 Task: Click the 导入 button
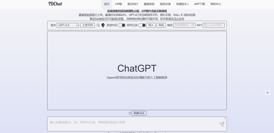[x=151, y=25]
